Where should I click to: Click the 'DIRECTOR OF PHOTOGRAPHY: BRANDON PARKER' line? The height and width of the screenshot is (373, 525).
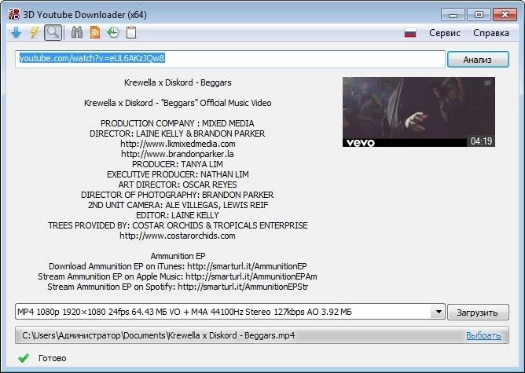coord(178,195)
